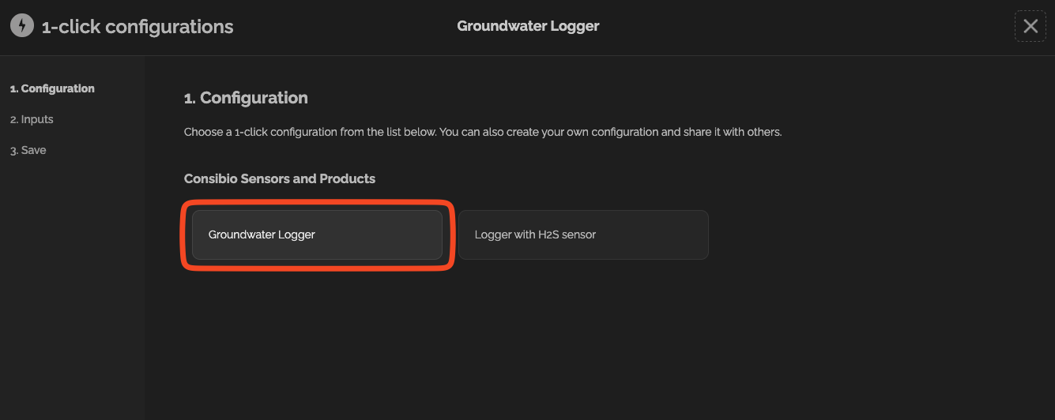Click the Consibio Sensors and Products heading
Image resolution: width=1055 pixels, height=420 pixels.
coord(280,178)
